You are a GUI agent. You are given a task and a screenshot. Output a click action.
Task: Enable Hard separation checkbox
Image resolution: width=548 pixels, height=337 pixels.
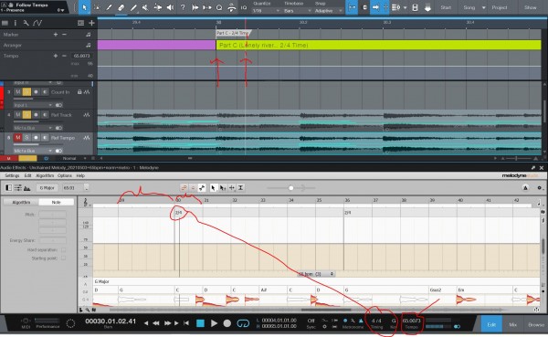63,250
